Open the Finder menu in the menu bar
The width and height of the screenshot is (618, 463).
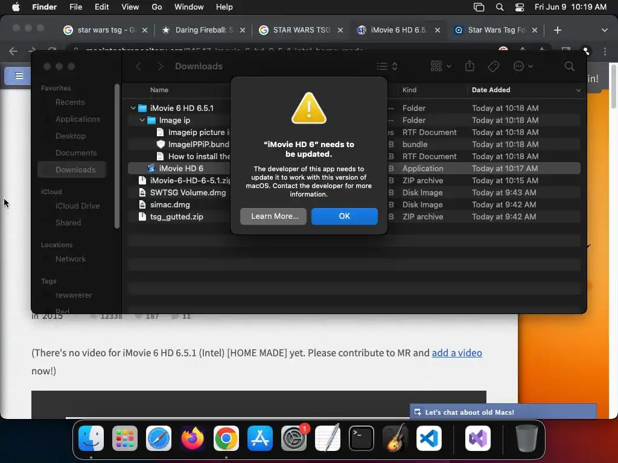(x=44, y=7)
